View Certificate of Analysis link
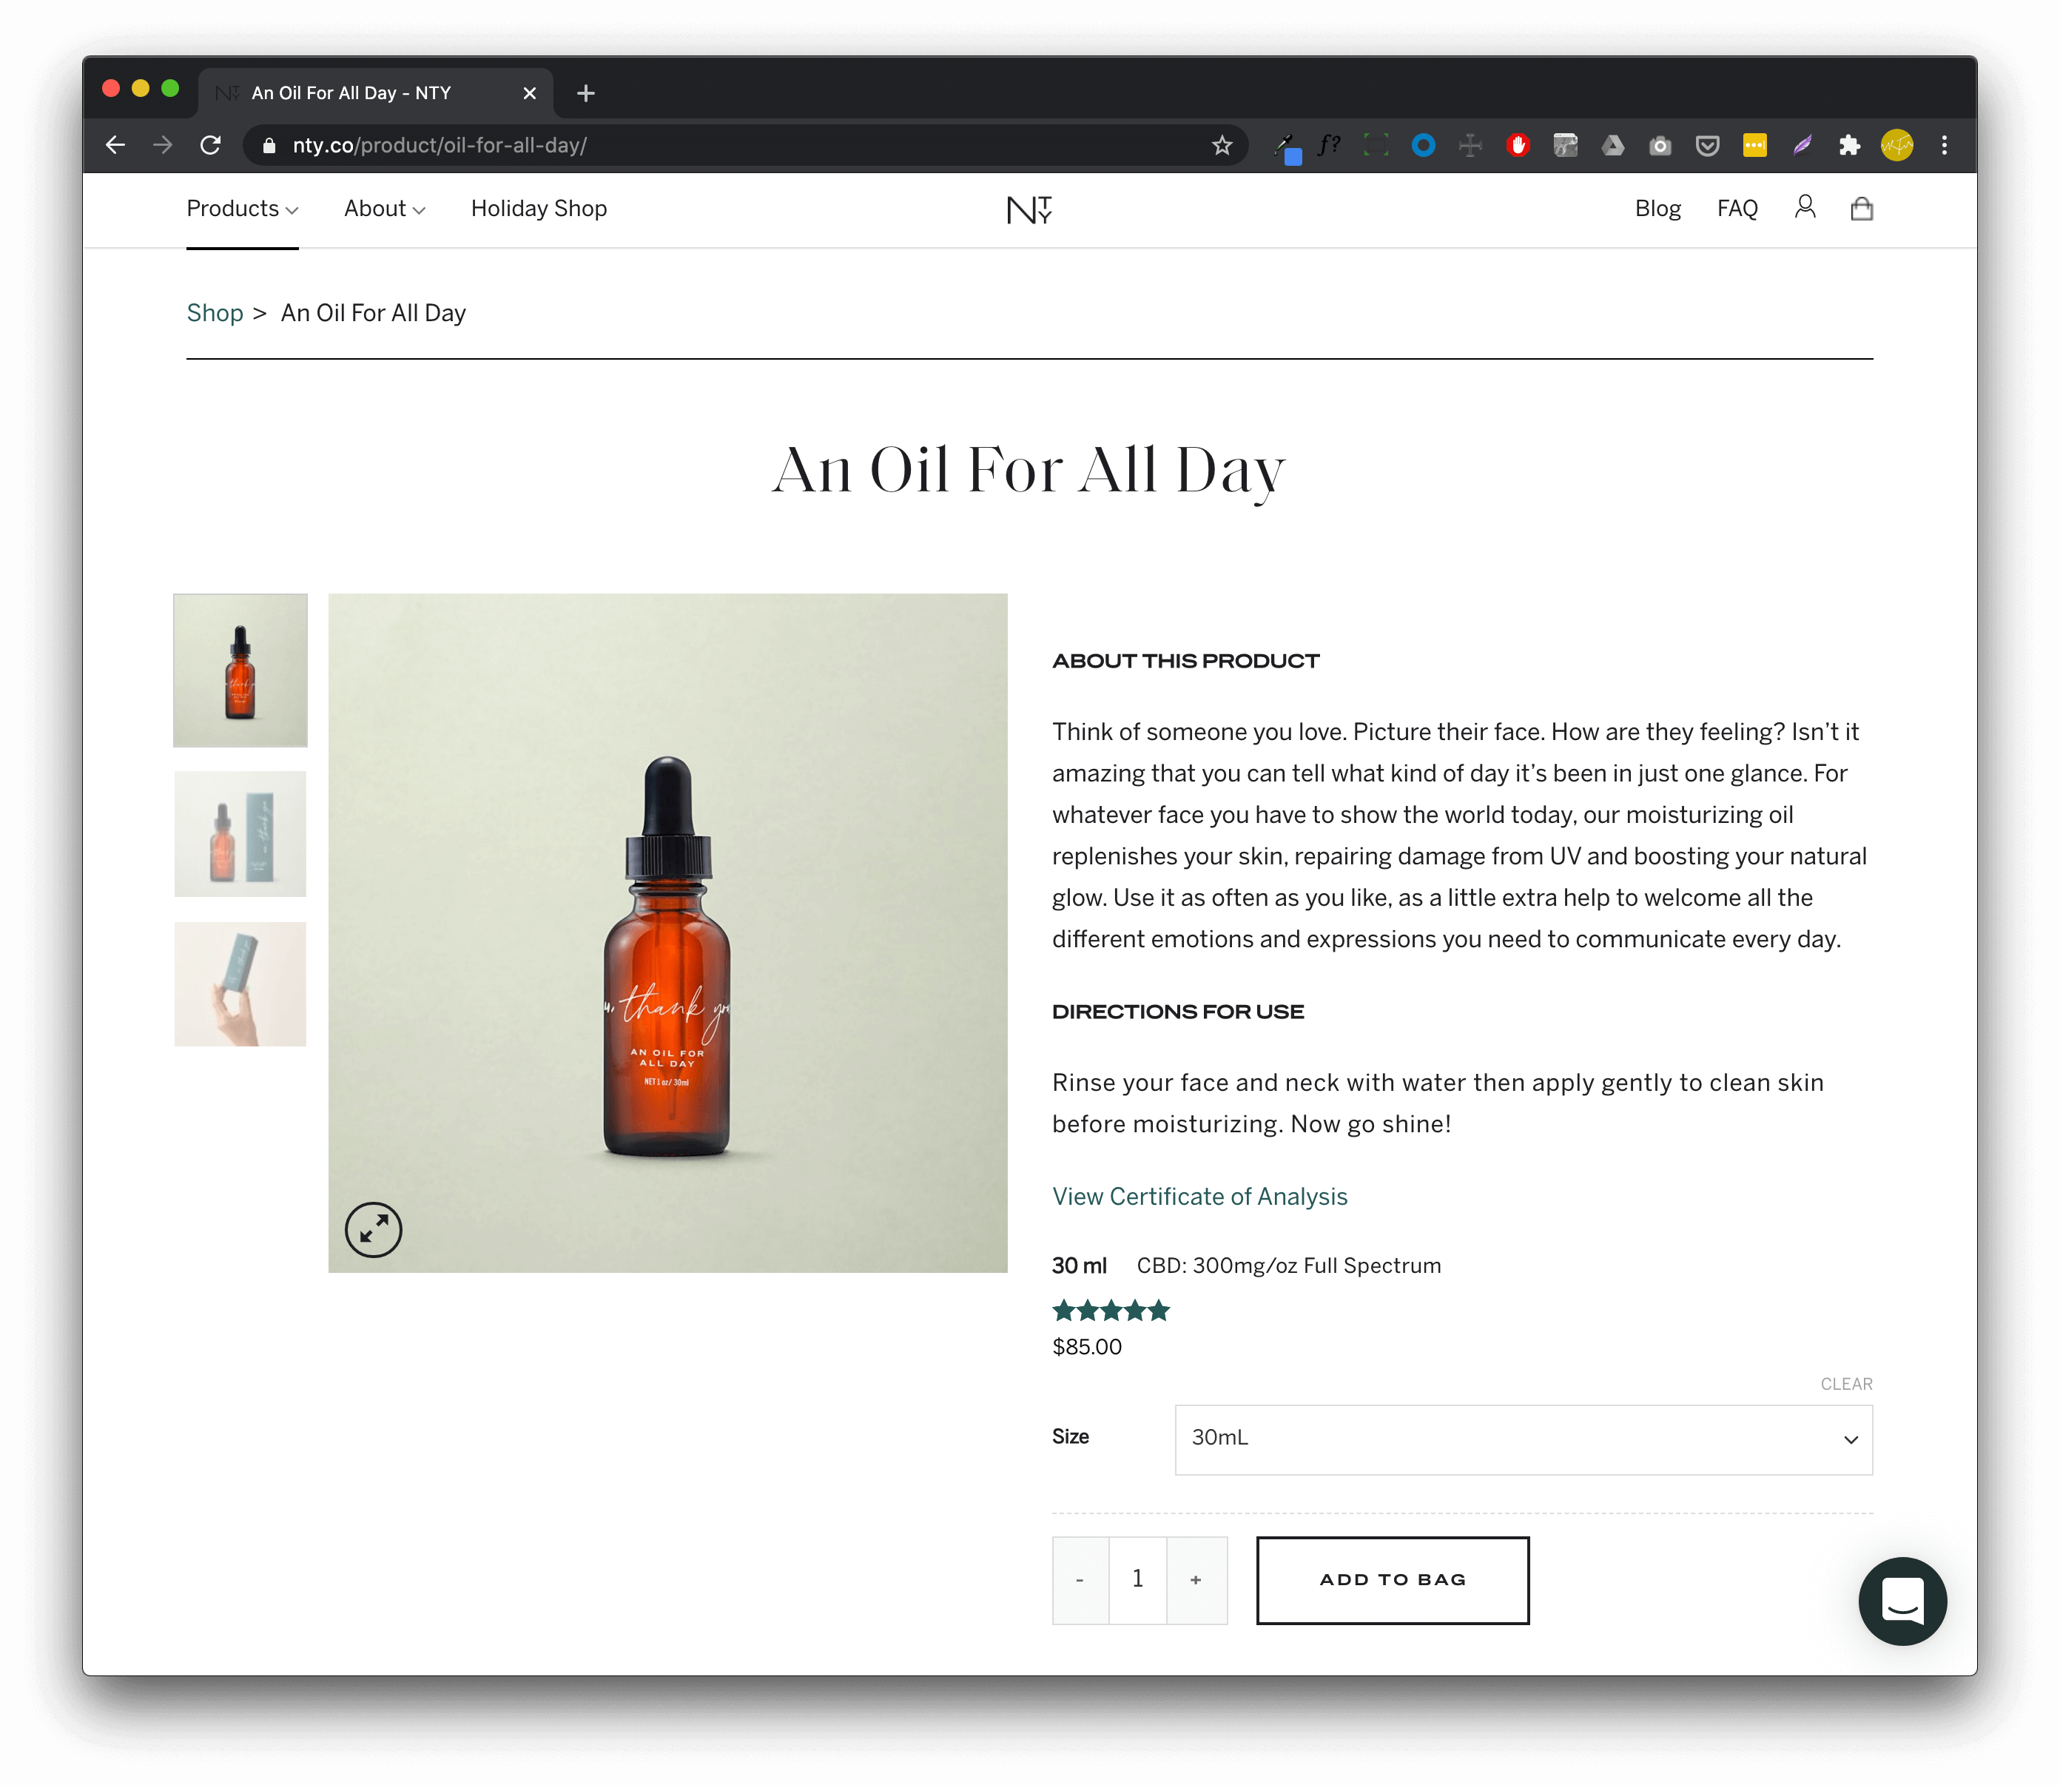 pyautogui.click(x=1199, y=1197)
